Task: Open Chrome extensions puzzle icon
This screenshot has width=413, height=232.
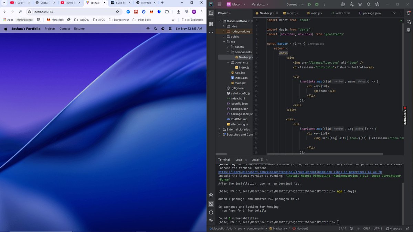Action: click(167, 12)
